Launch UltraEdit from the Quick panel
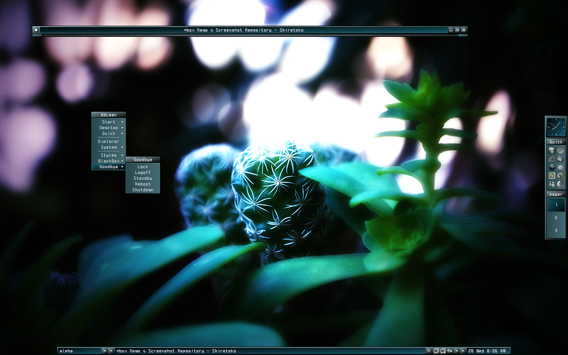This screenshot has height=355, width=568. [x=560, y=176]
